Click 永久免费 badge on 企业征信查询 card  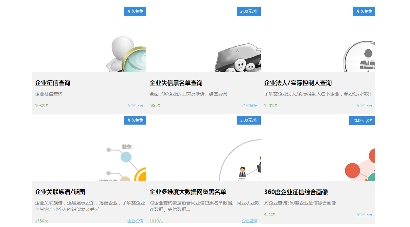[x=135, y=11]
